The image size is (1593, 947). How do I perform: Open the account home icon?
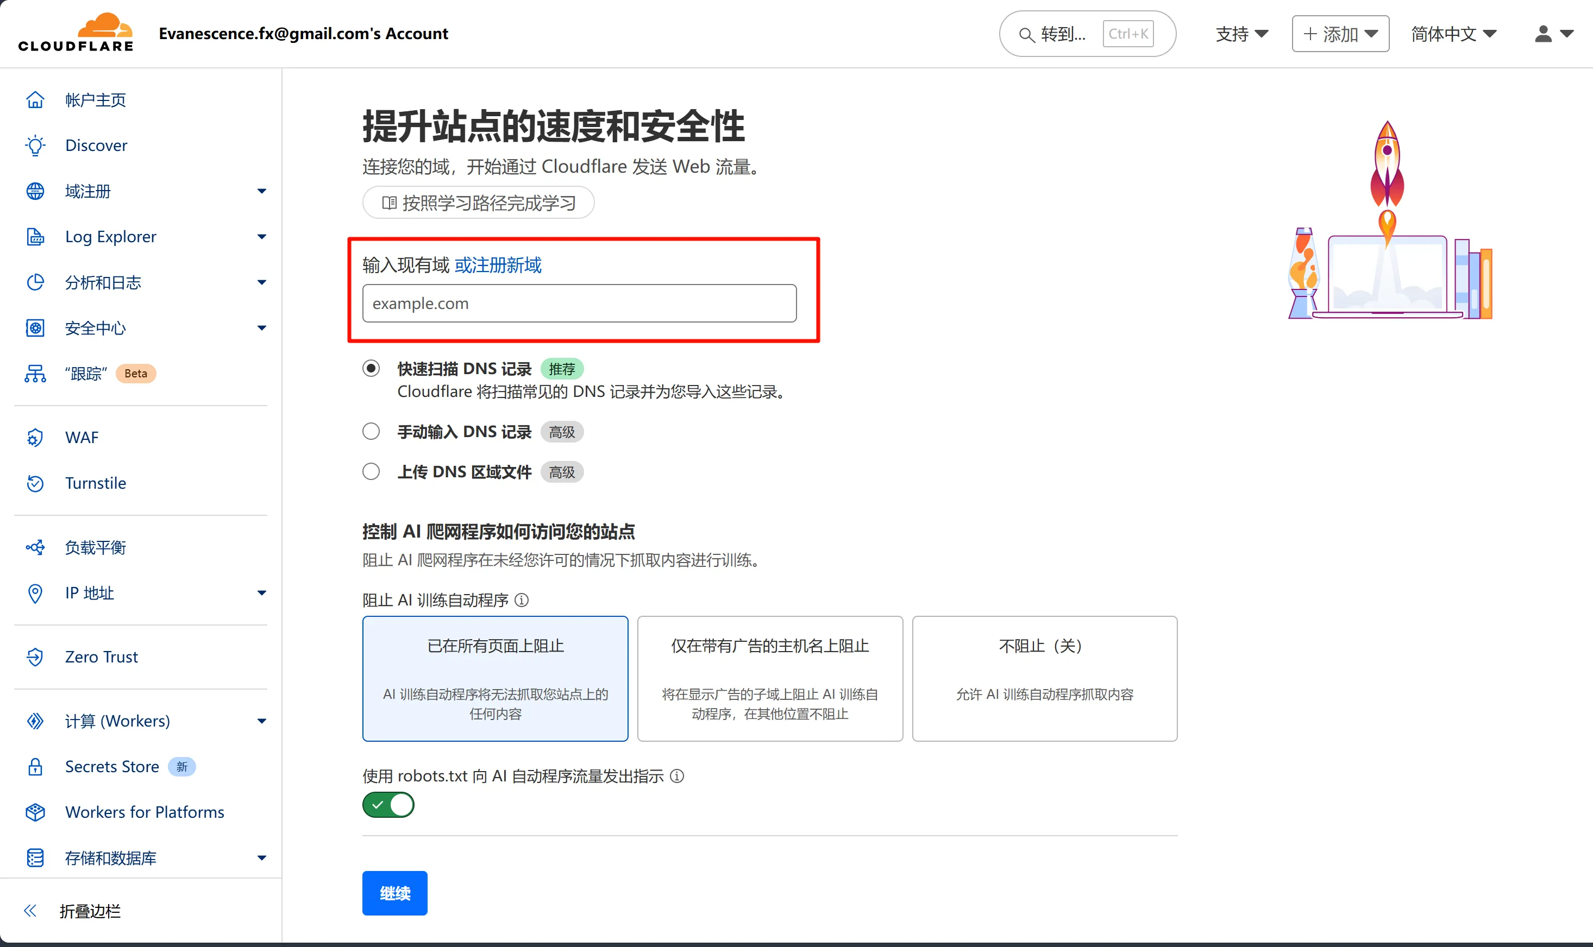tap(35, 100)
